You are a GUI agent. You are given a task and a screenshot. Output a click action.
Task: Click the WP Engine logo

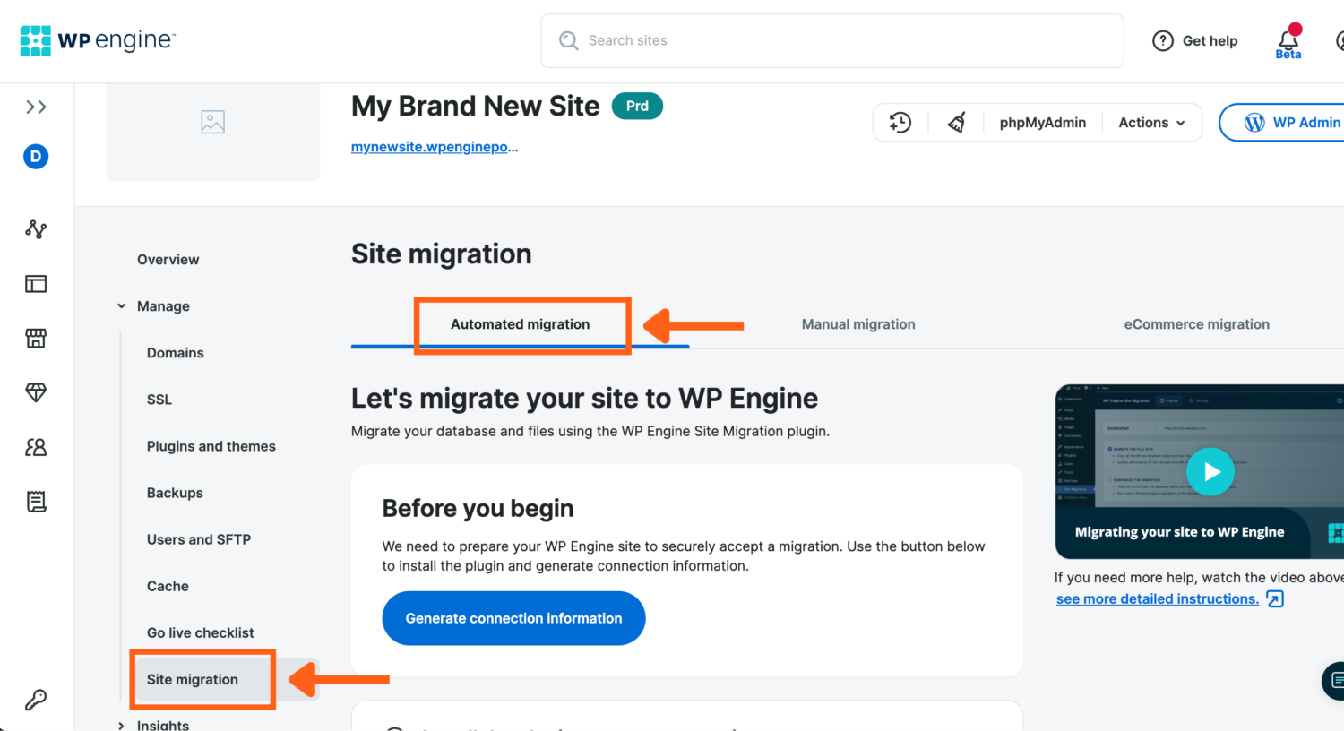tap(97, 39)
